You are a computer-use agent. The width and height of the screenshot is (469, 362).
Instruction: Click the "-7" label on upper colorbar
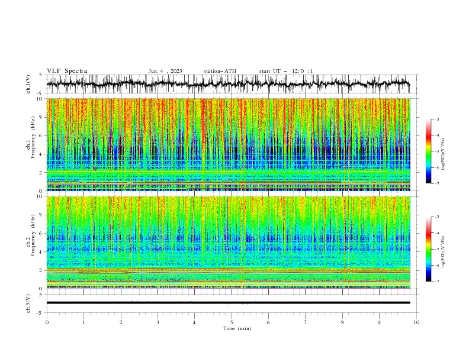[436, 183]
